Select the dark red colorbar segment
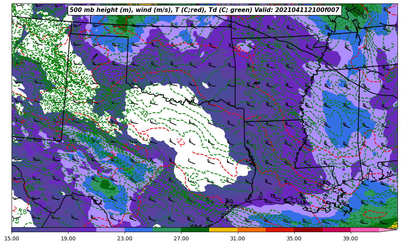 tap(308, 230)
